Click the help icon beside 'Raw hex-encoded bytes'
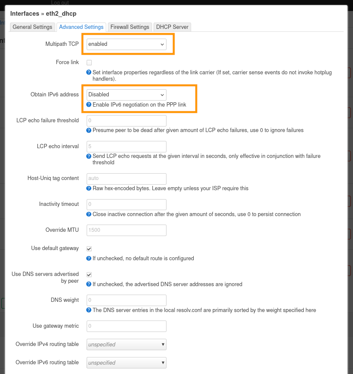 [89, 188]
